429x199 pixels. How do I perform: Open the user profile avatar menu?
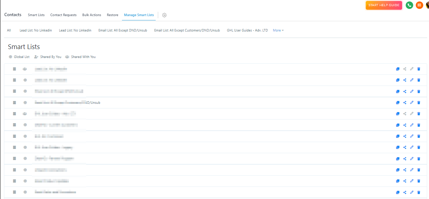pyautogui.click(x=427, y=5)
